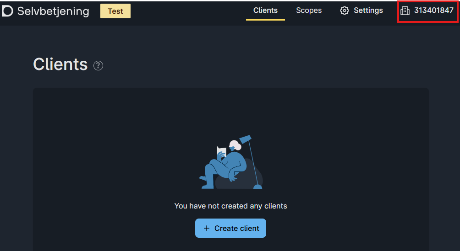Click the blue floor lamp in illustration
This screenshot has height=251, width=460.
point(252,162)
